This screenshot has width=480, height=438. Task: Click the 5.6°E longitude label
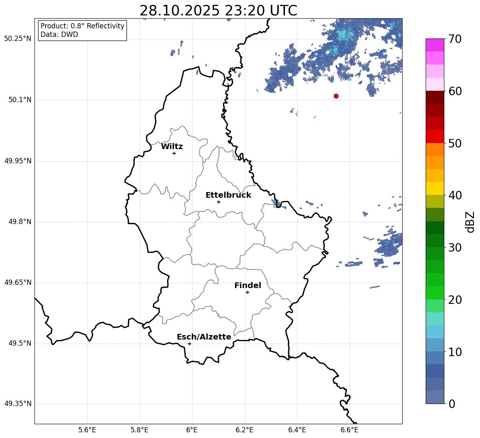point(87,430)
